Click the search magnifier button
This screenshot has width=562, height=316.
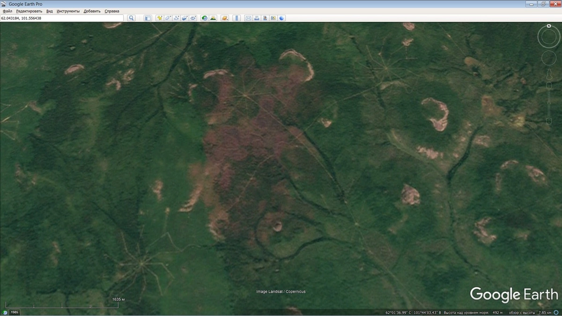pyautogui.click(x=132, y=18)
